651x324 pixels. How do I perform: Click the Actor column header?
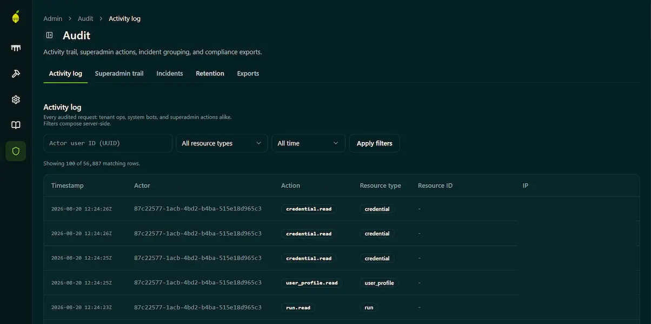point(142,185)
